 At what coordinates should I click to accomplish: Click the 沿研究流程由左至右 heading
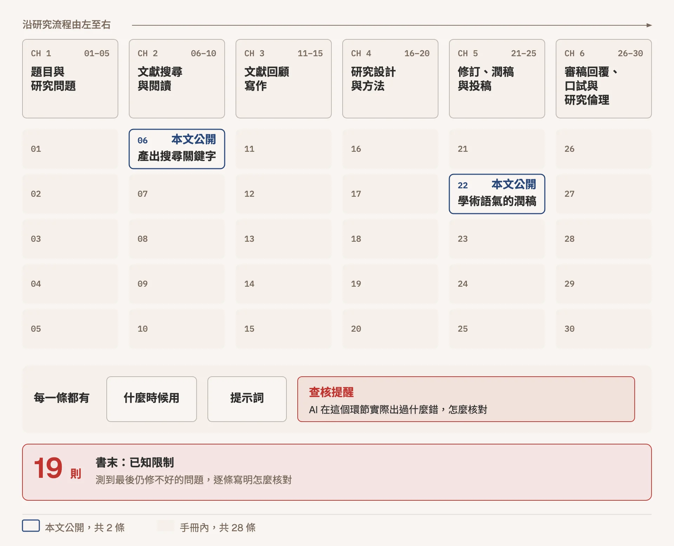coord(67,25)
